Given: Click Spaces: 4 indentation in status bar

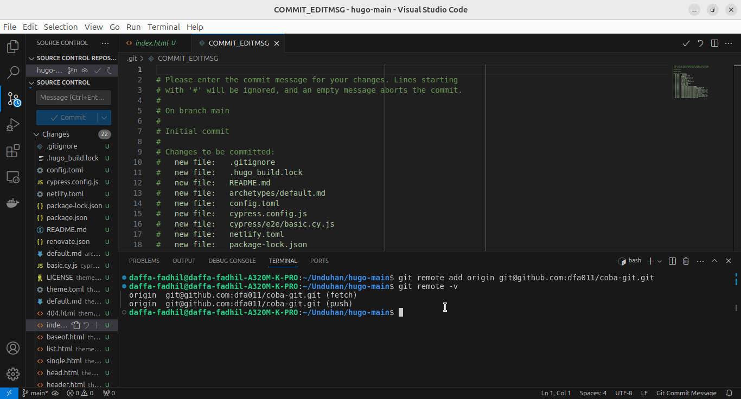Looking at the screenshot, I should (593, 393).
